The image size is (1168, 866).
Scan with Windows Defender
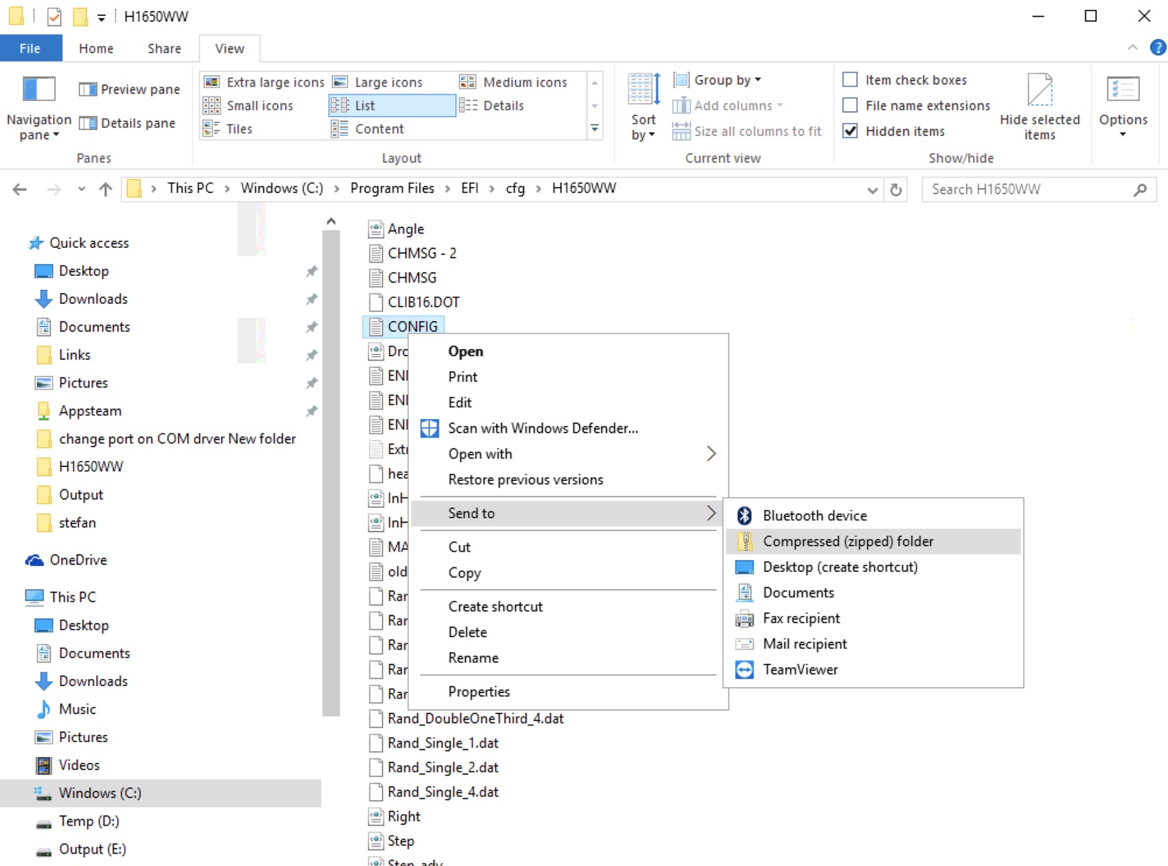click(568, 428)
